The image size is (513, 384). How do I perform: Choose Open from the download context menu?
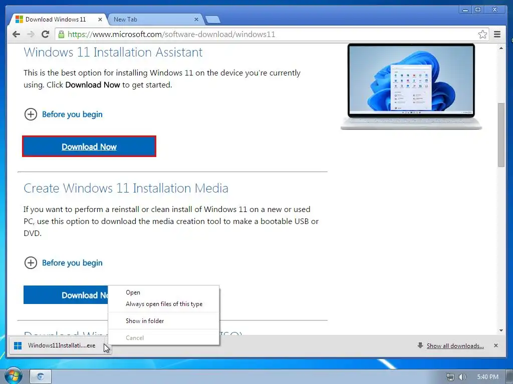[x=164, y=292]
